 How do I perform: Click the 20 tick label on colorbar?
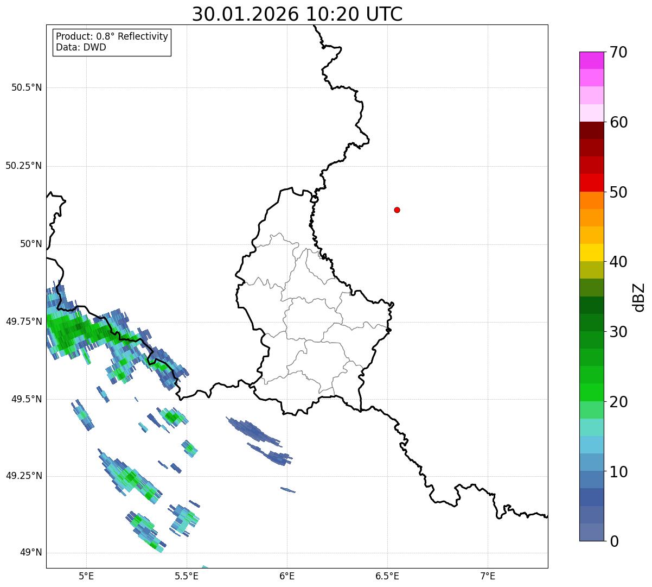coord(618,402)
